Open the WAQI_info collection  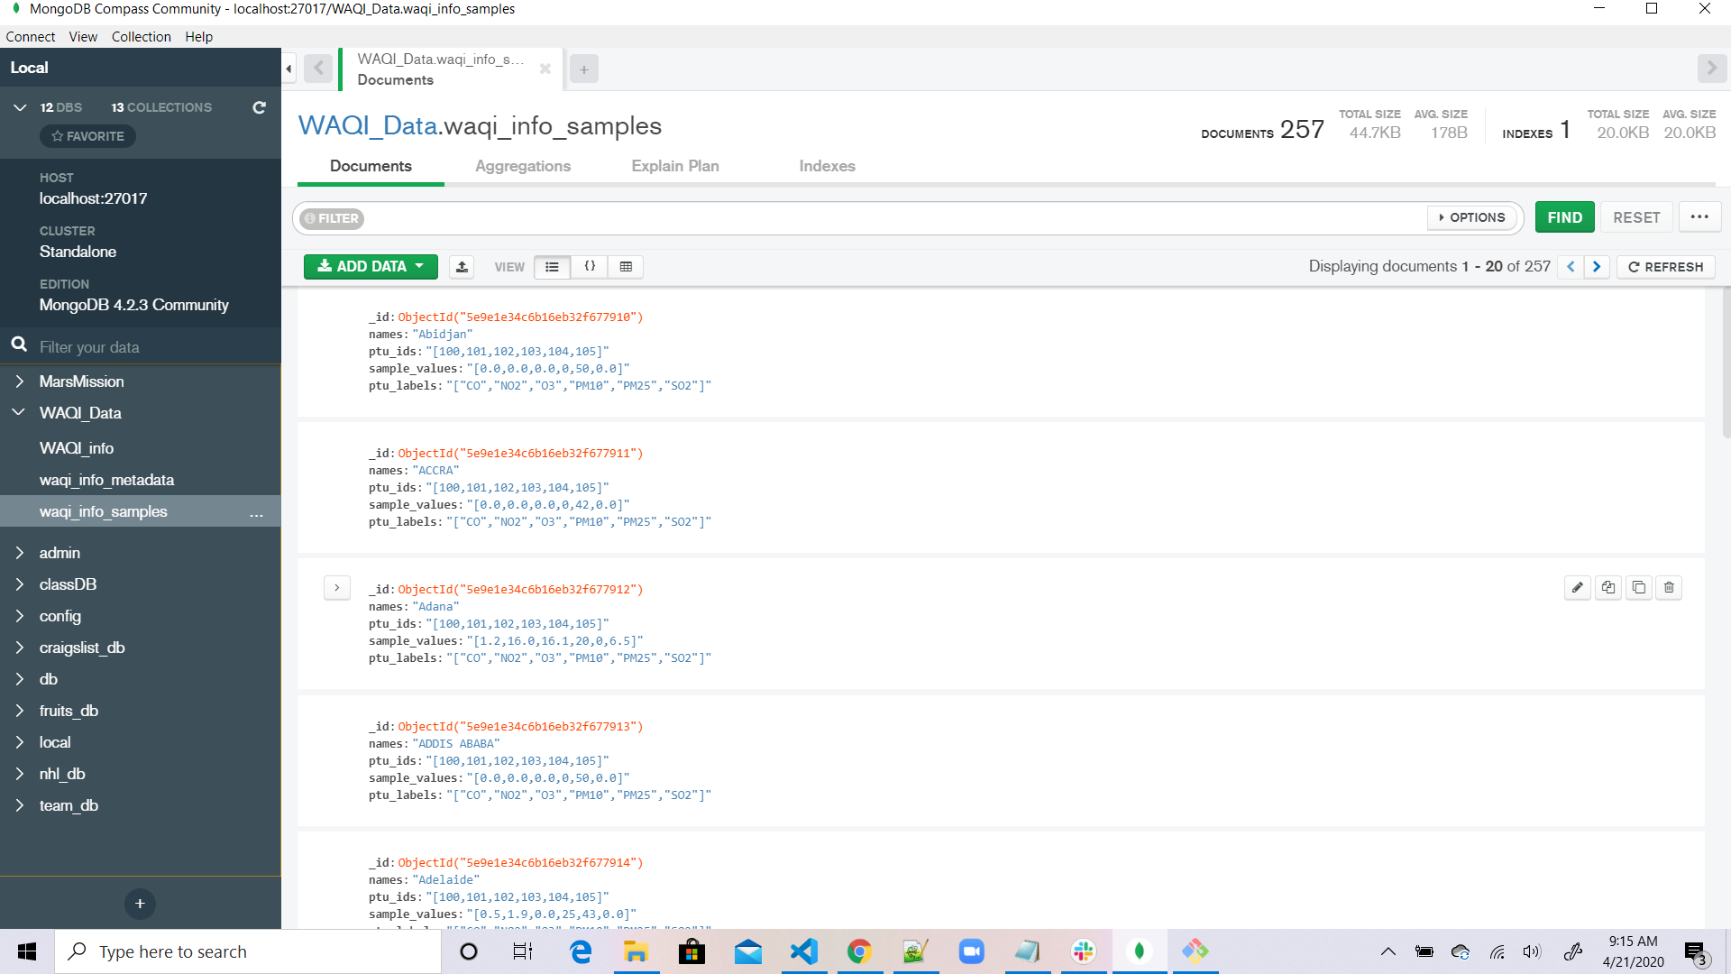coord(77,448)
